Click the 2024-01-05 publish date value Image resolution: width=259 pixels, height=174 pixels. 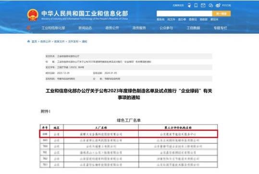[x=111, y=73]
